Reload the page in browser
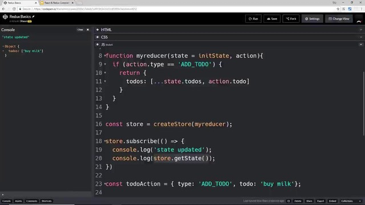Image resolution: width=365 pixels, height=205 pixels. click(14, 9)
